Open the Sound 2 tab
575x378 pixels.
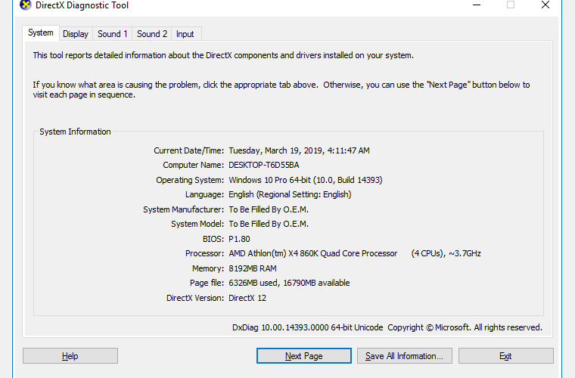(152, 34)
